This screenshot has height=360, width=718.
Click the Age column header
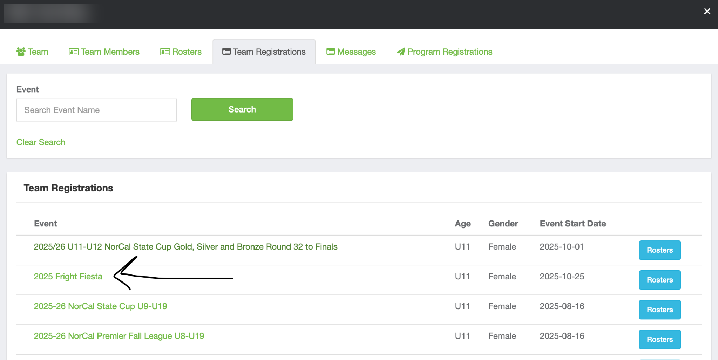click(463, 224)
